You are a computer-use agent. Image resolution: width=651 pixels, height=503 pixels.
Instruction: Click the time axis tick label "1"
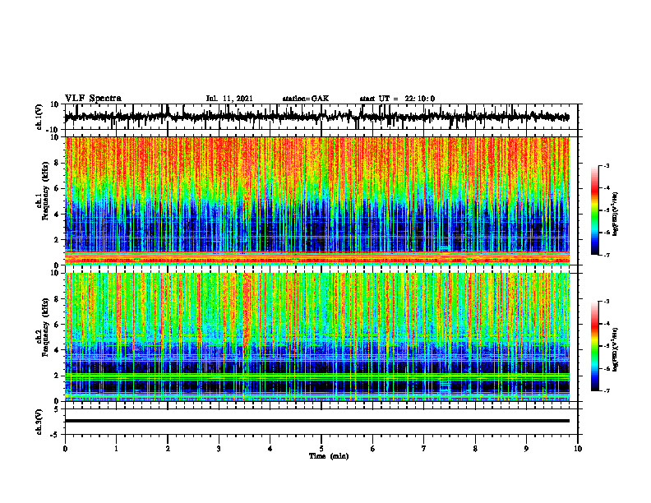116,449
